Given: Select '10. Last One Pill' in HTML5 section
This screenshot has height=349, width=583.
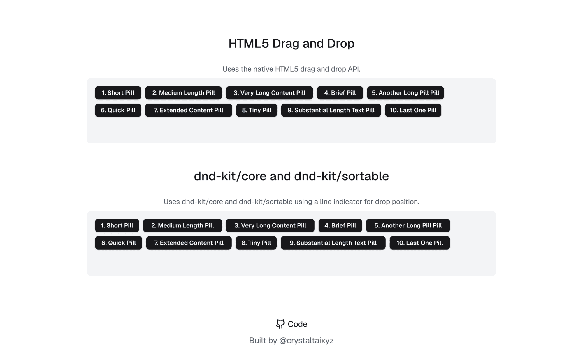Looking at the screenshot, I should 413,110.
